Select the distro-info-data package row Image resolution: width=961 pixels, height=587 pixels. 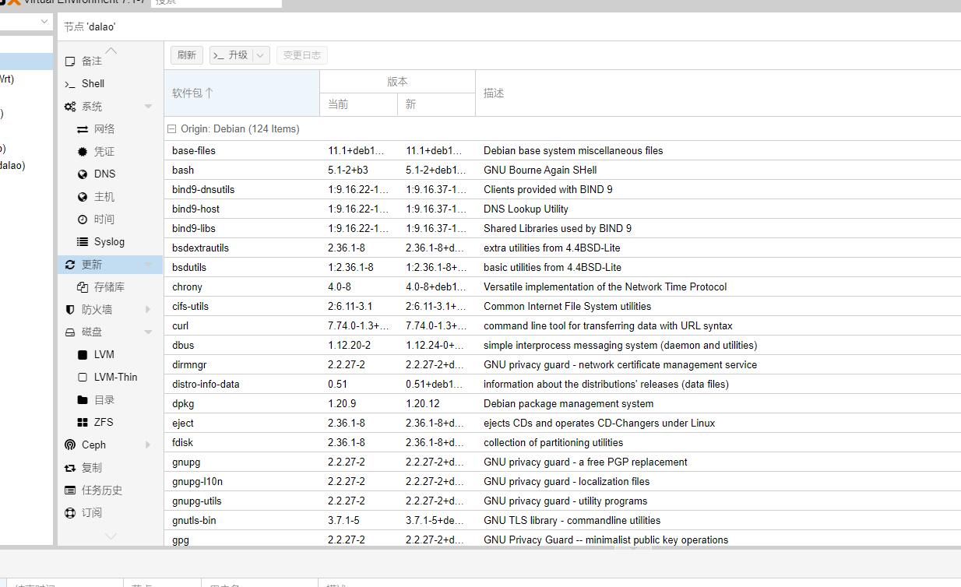click(x=562, y=384)
